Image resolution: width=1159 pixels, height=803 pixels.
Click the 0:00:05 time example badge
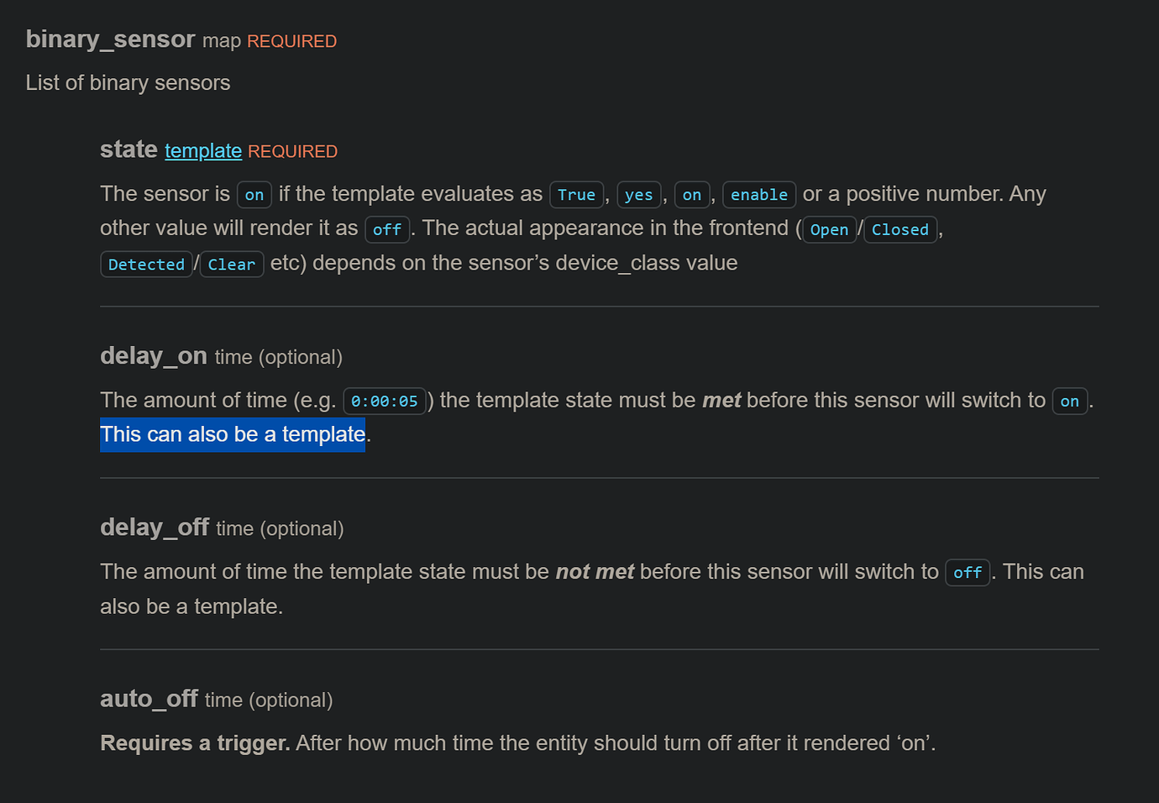pyautogui.click(x=384, y=401)
